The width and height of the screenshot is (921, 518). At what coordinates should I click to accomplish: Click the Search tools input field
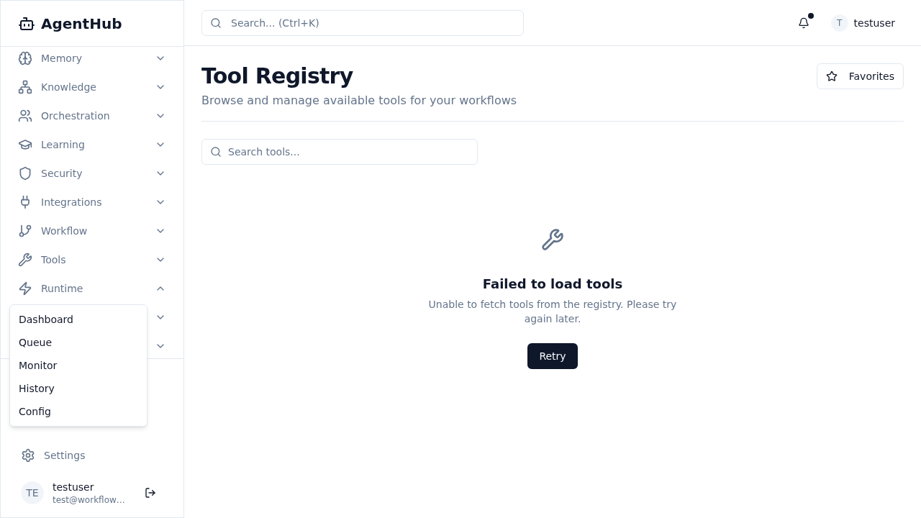[x=340, y=152]
